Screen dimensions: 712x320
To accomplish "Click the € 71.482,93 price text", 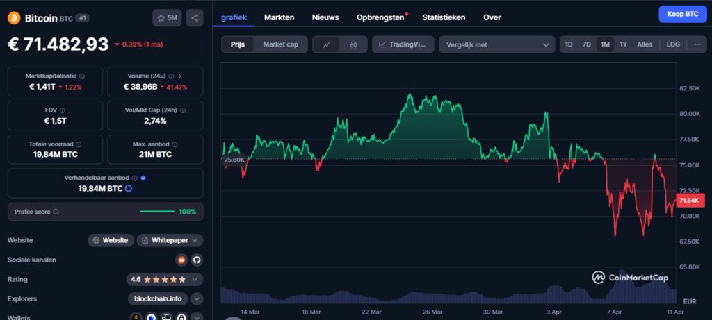I will pos(58,44).
